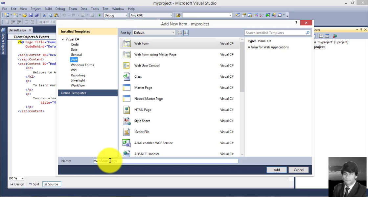Close the Default.aspx tab
The height and width of the screenshot is (197, 368).
coord(30,30)
